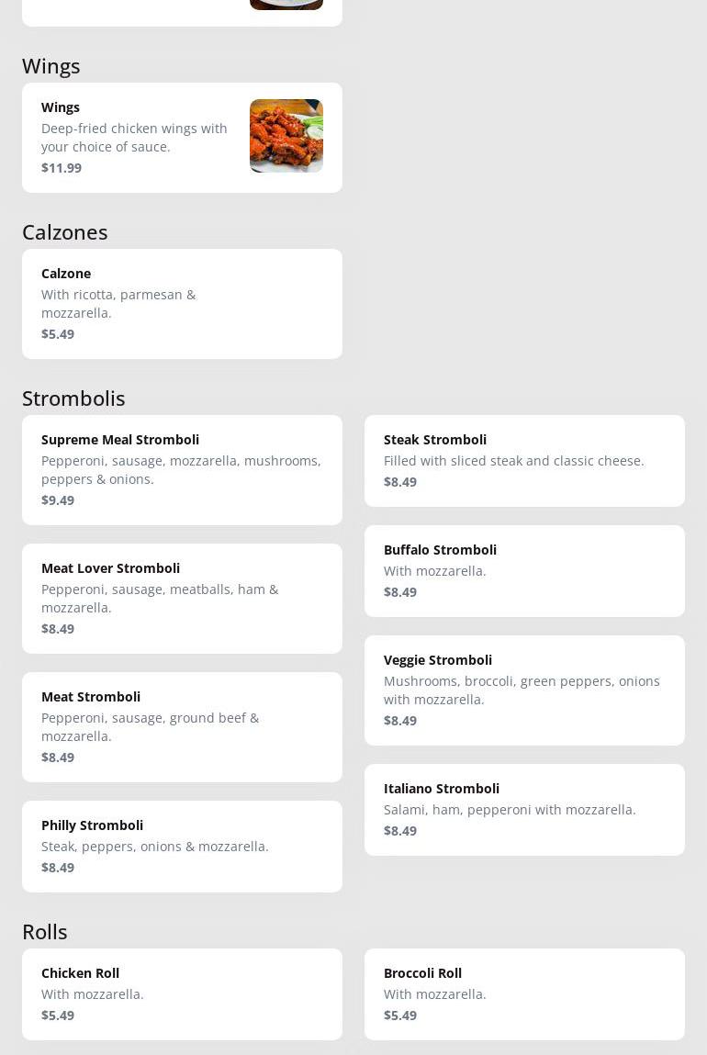Select the Philly Stromboli card
This screenshot has height=1055, width=707.
click(x=182, y=847)
